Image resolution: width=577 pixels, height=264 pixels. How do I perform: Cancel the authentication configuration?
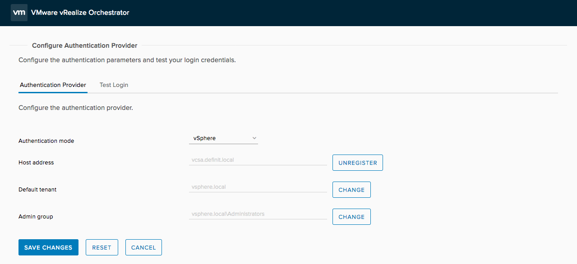[x=143, y=247]
